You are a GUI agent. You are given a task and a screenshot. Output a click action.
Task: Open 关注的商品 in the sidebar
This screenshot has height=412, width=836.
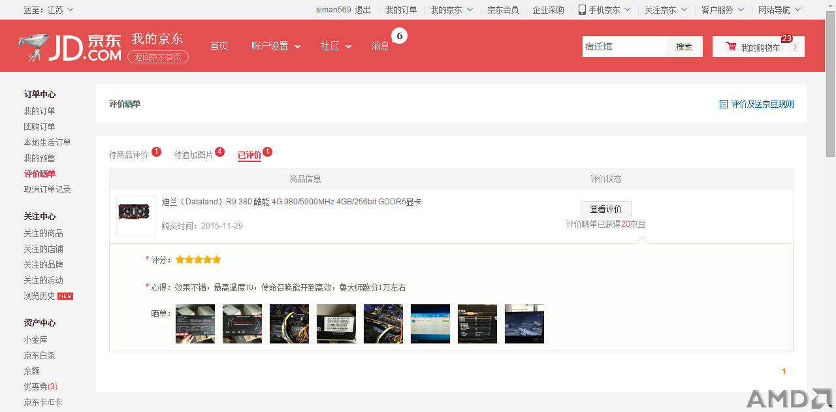coord(44,233)
